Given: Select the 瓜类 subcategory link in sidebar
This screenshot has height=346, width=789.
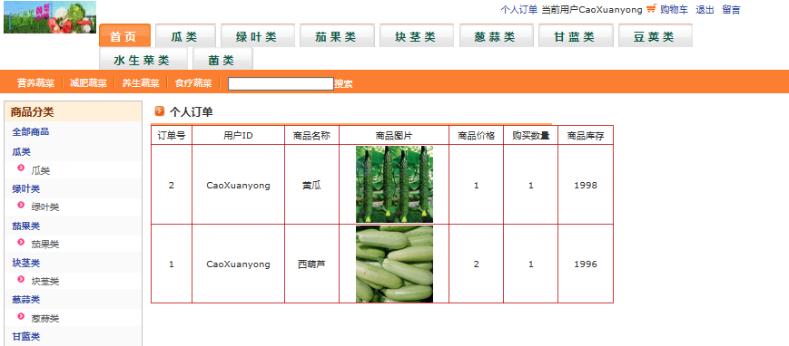Looking at the screenshot, I should tap(41, 171).
